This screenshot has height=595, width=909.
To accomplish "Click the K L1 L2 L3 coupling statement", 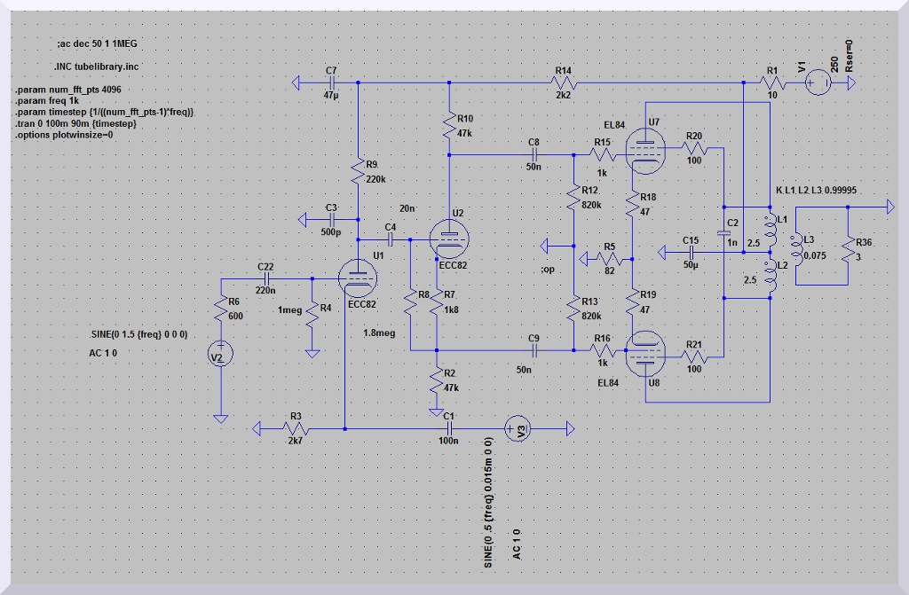I will pyautogui.click(x=816, y=192).
